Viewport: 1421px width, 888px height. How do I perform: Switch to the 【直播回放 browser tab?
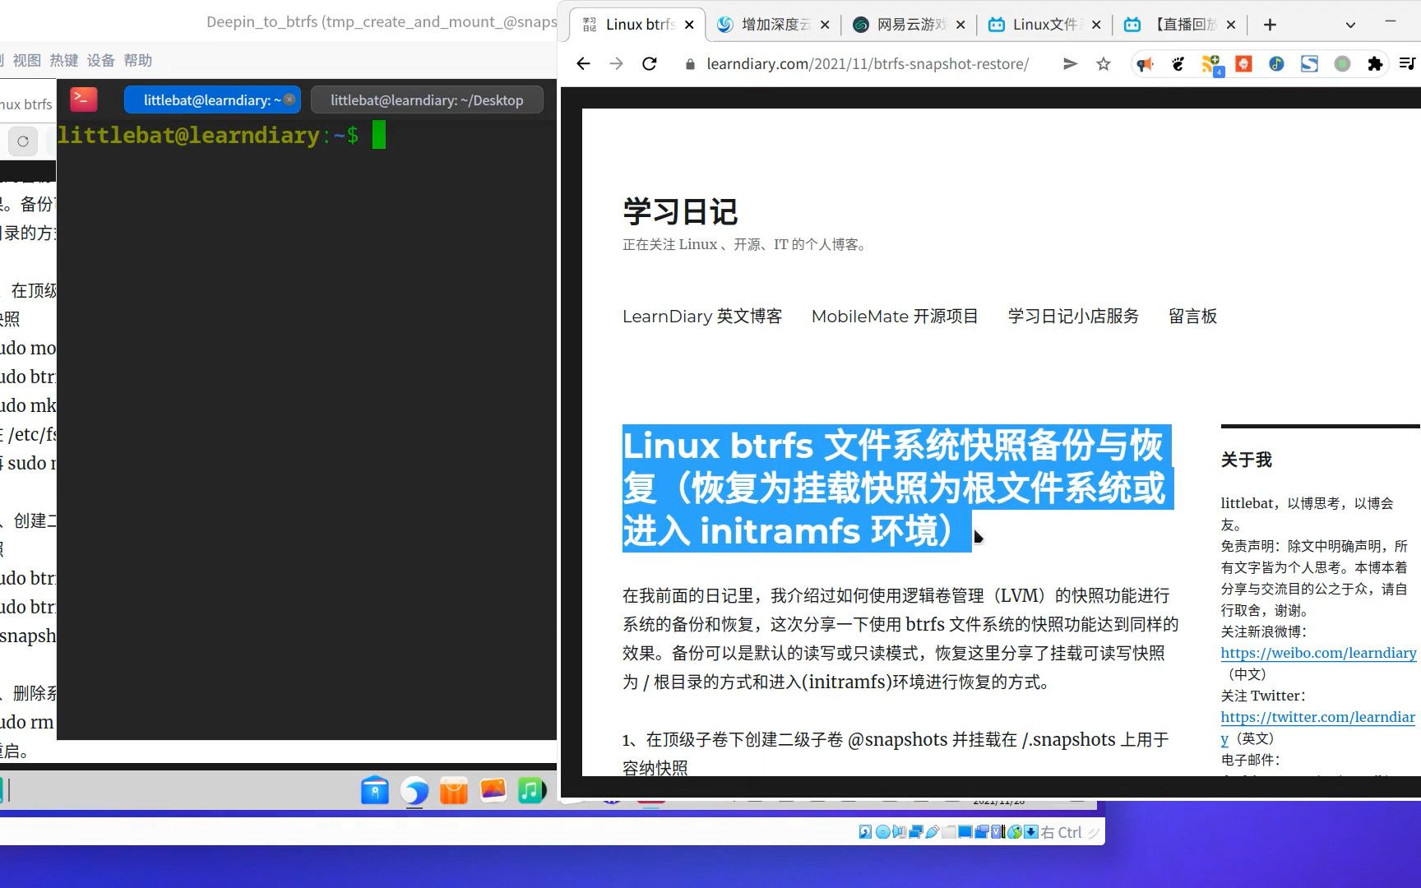tap(1180, 25)
